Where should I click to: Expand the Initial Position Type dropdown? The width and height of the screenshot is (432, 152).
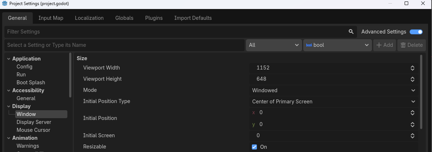pos(334,102)
